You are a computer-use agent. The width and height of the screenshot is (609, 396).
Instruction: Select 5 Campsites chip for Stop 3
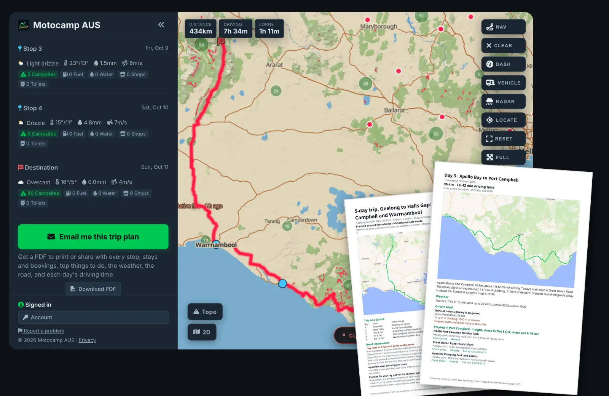point(38,74)
